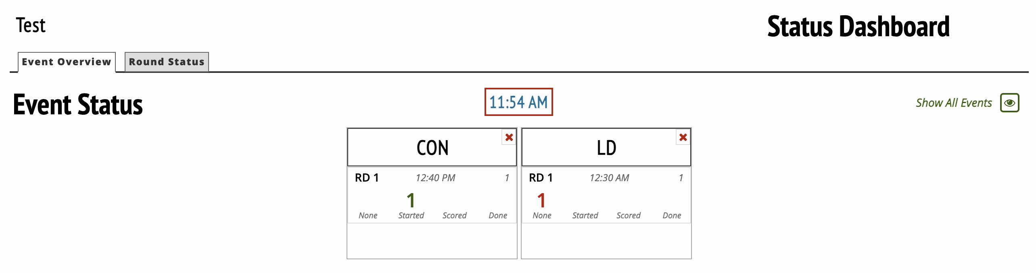
Task: Click RD 1 in the LD card
Action: 541,178
